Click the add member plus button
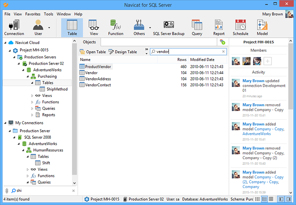 pos(268,61)
